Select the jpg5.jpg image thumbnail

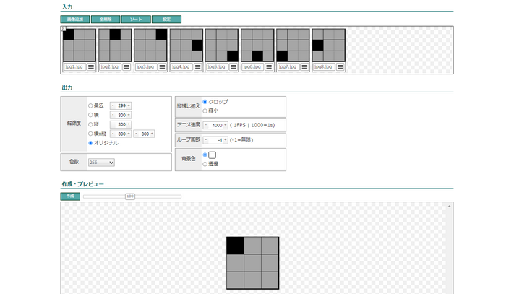tap(223, 45)
